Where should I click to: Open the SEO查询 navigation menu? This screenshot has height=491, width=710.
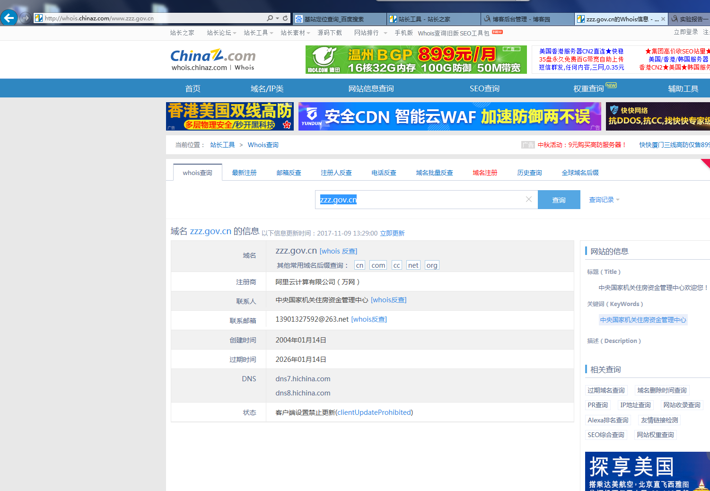(485, 88)
